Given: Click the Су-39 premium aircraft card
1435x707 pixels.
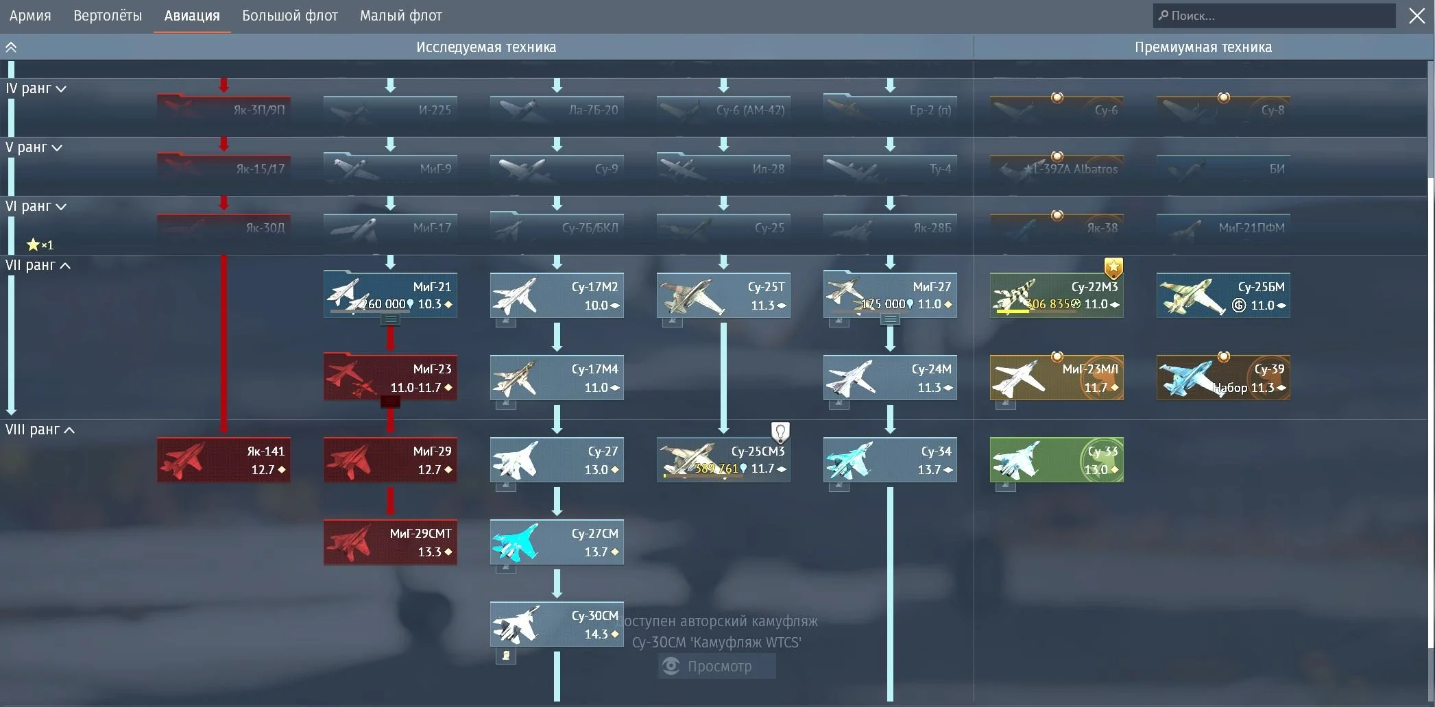Looking at the screenshot, I should click(x=1222, y=377).
